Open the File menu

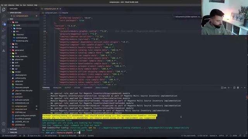[x=2, y=5]
